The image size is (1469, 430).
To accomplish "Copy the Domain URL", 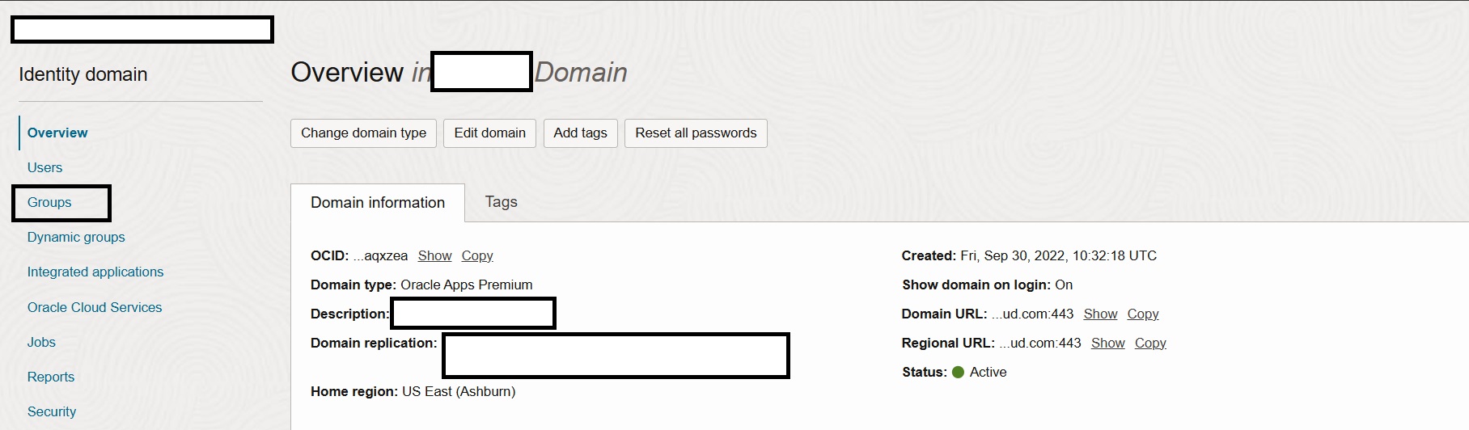I will pyautogui.click(x=1143, y=314).
